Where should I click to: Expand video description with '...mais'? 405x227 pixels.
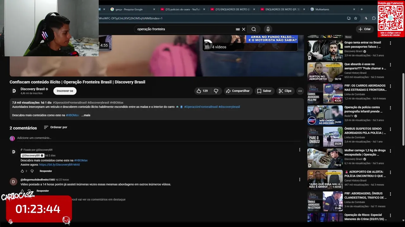click(86, 115)
